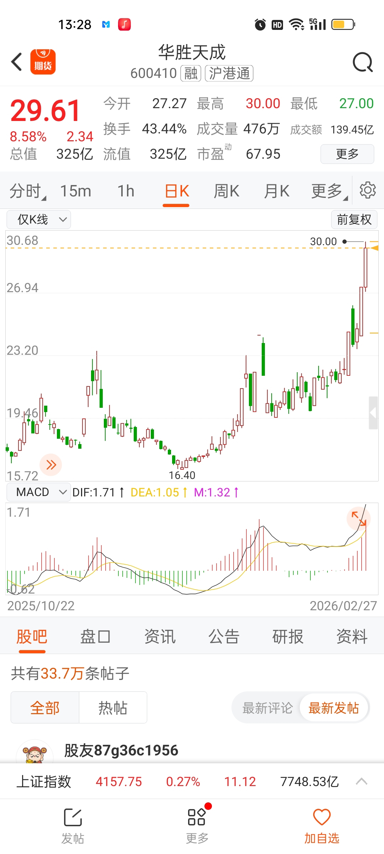Open the 资料 company info tab
384x854 pixels.
coord(352,637)
